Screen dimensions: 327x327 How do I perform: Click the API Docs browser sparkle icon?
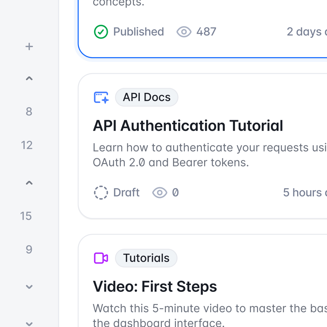tap(101, 97)
